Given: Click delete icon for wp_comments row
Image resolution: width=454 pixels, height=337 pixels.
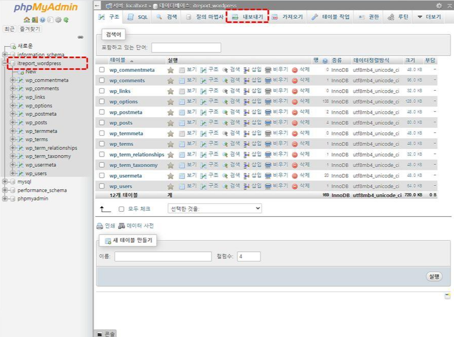Looking at the screenshot, I should click(295, 81).
